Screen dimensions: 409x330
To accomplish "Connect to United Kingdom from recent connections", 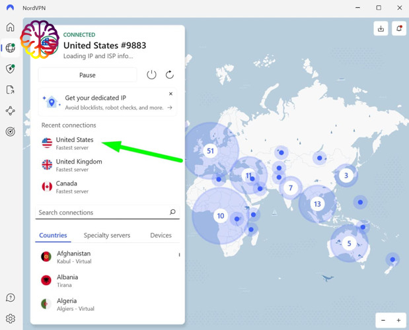I will 78,165.
